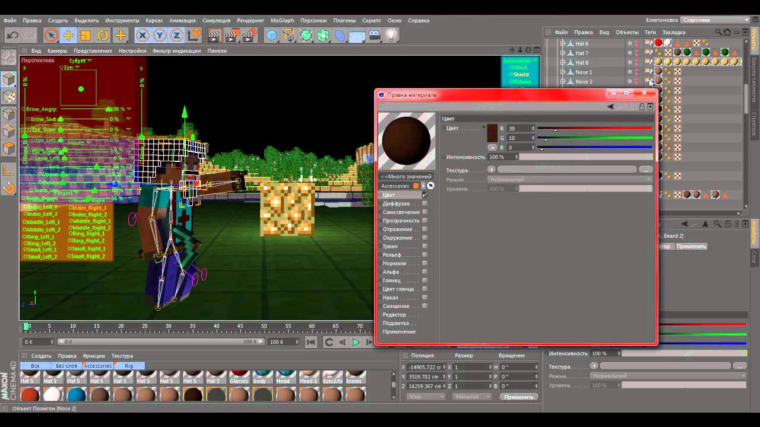
Task: Click the dark brown color swatch
Action: 492,134
